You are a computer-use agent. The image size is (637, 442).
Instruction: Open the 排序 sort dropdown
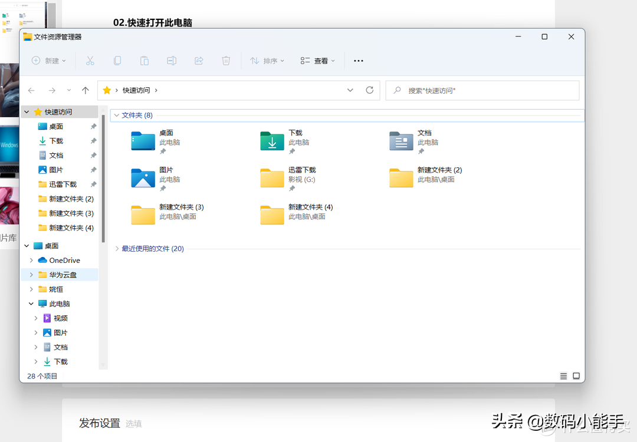tap(267, 61)
